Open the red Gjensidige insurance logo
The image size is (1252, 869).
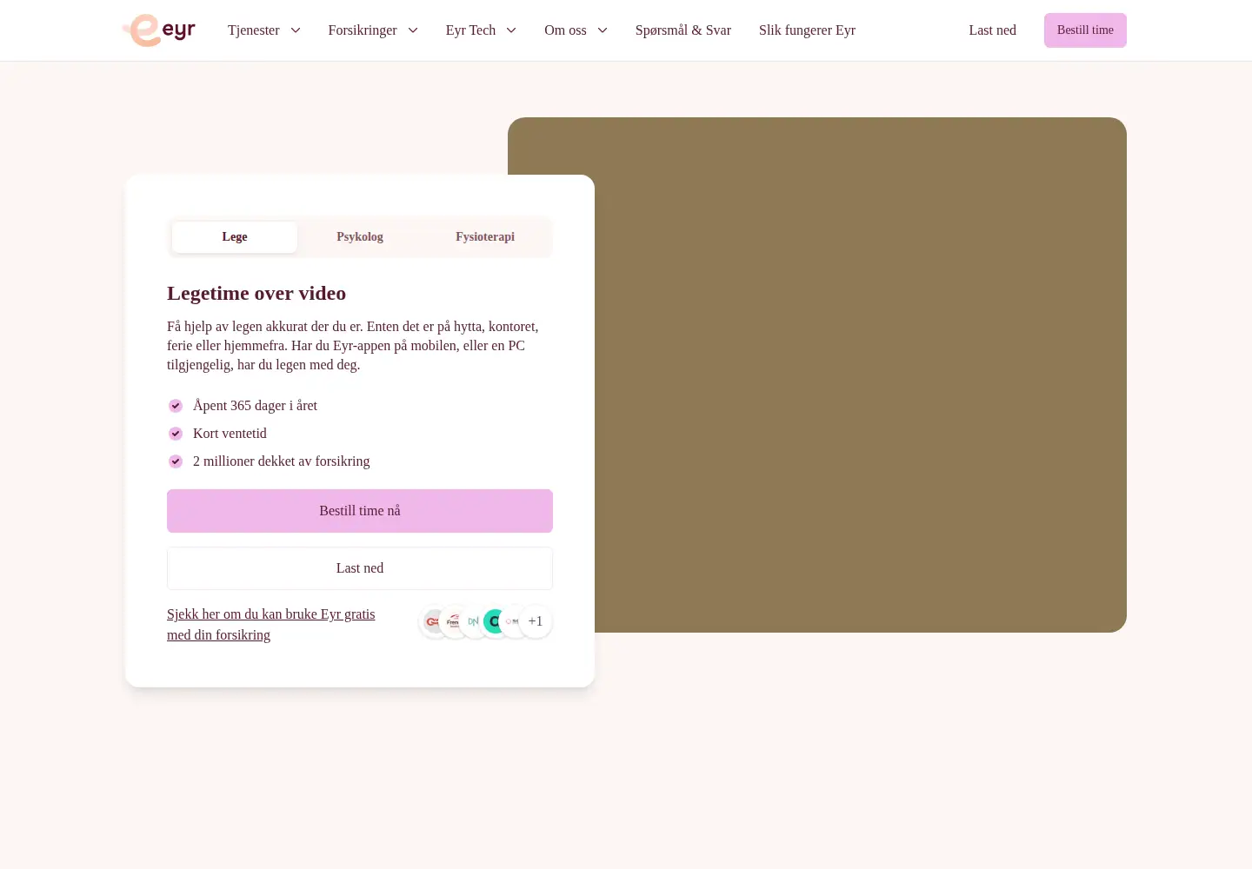point(433,621)
